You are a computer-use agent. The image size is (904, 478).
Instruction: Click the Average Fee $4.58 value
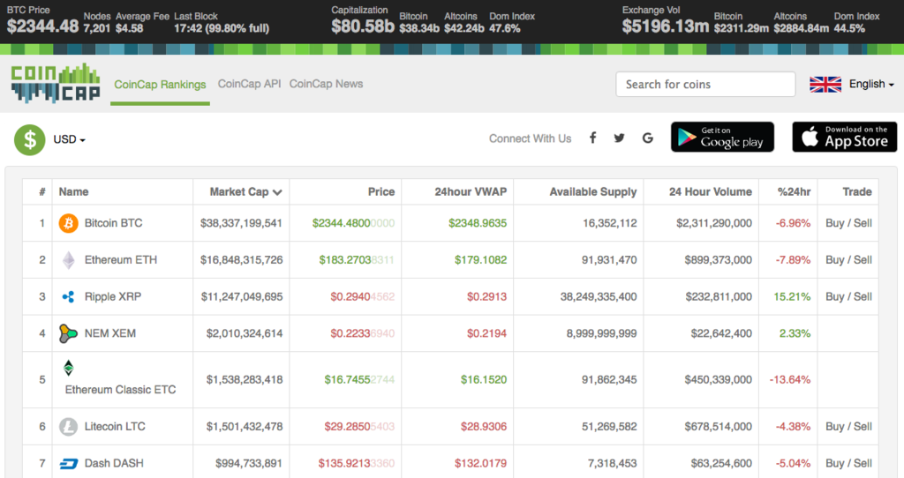(129, 28)
